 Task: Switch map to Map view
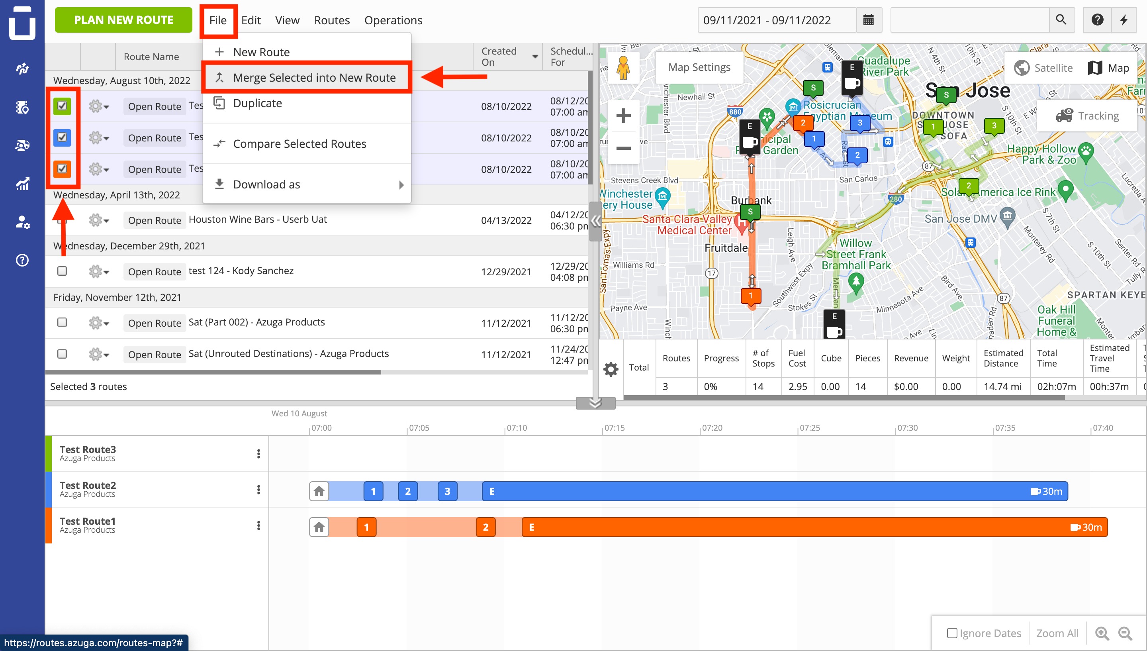point(1108,68)
